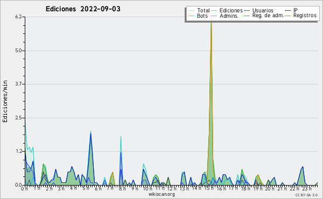
Task: Click the 'Usuarios' legend entry
Action: click(x=259, y=10)
